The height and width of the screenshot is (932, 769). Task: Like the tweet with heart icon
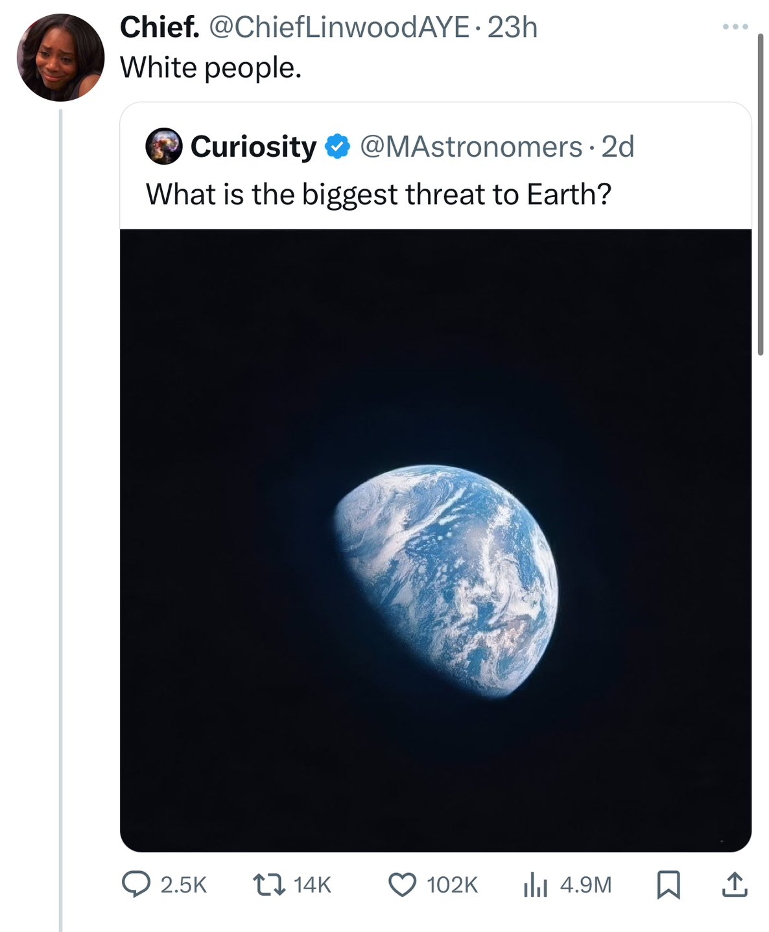coord(402,885)
